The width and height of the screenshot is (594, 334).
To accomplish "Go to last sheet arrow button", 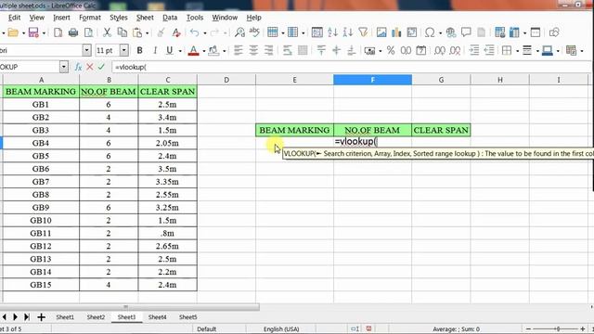I will 27,317.
